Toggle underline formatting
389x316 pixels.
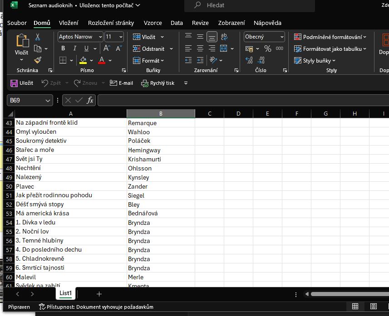point(86,48)
